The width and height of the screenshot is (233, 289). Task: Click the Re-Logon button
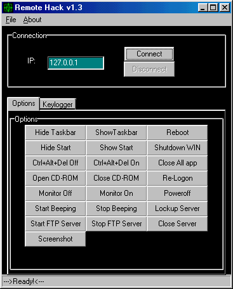click(177, 178)
